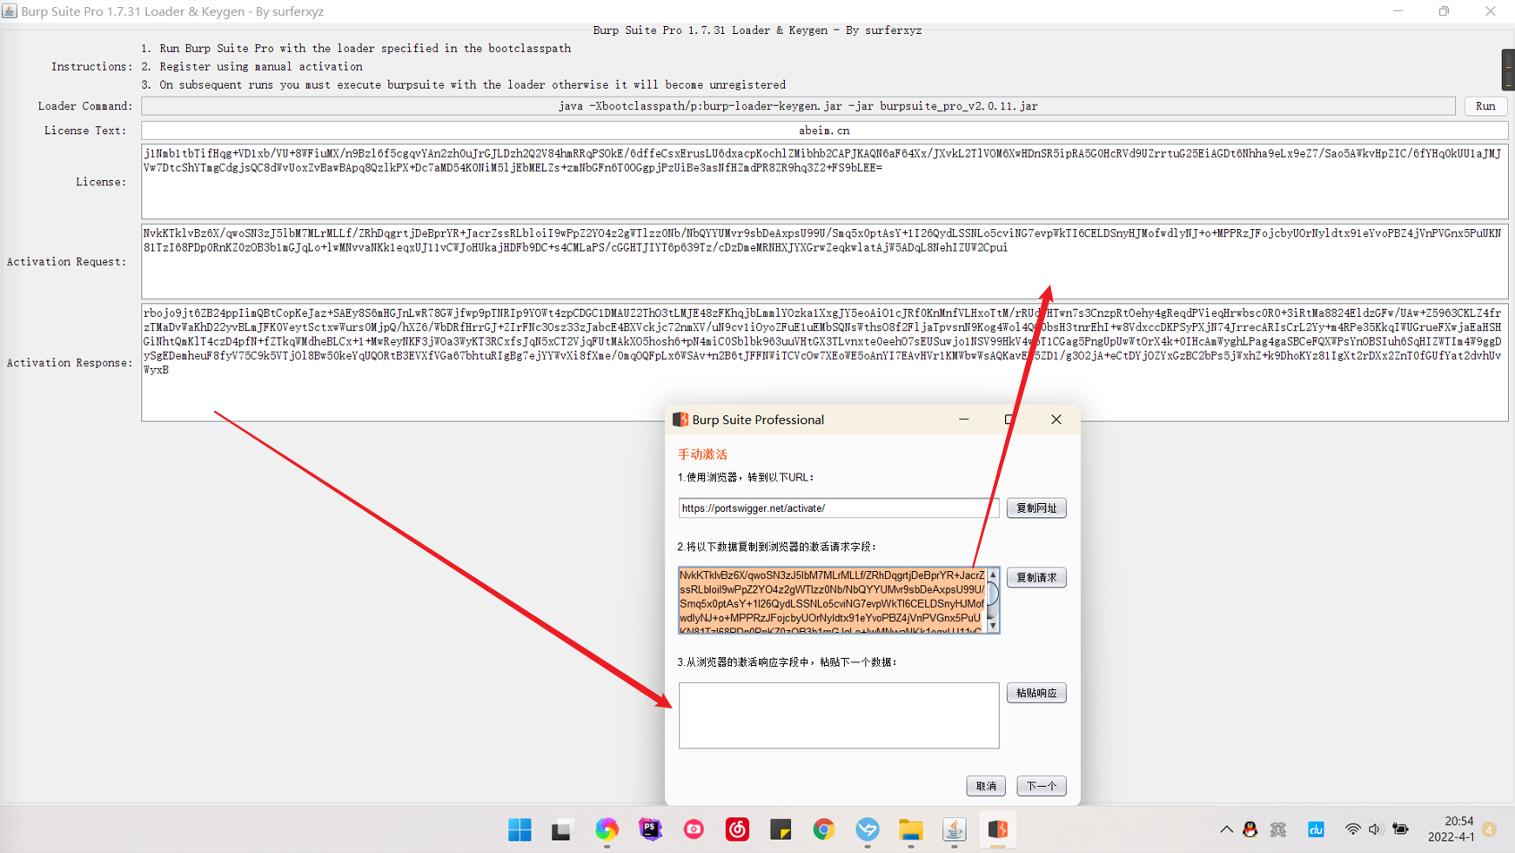Minimize the Burp Suite Professional dialog
Screen dimensions: 1515x853
pyautogui.click(x=963, y=420)
